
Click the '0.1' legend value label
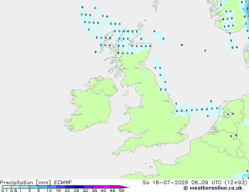(x=4, y=190)
